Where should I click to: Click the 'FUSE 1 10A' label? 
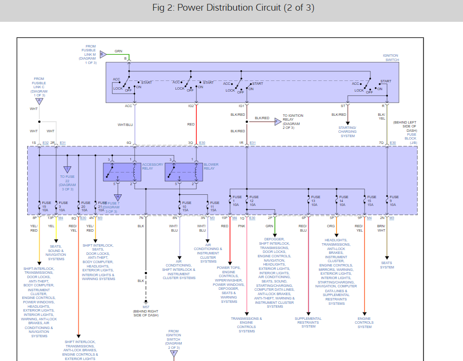click(x=237, y=201)
